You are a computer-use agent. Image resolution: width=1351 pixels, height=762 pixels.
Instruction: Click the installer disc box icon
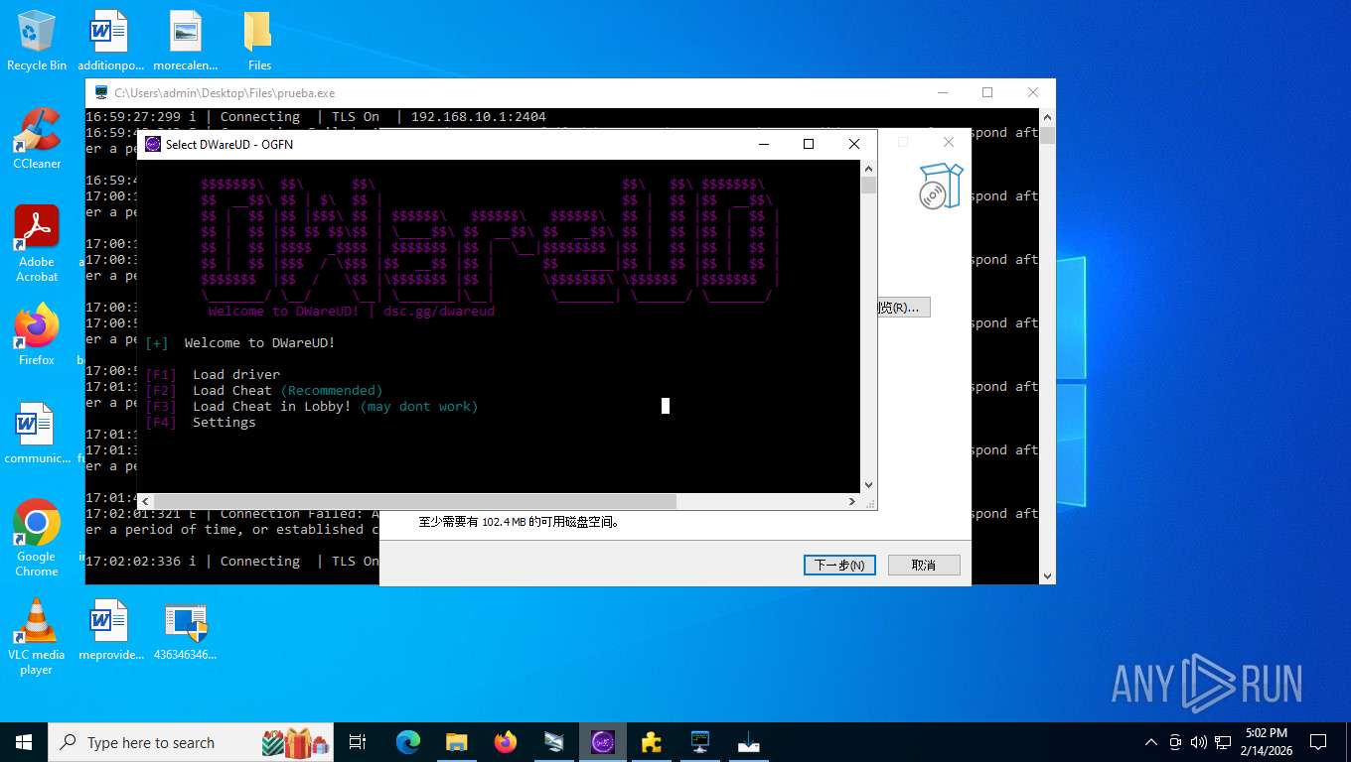tap(940, 187)
